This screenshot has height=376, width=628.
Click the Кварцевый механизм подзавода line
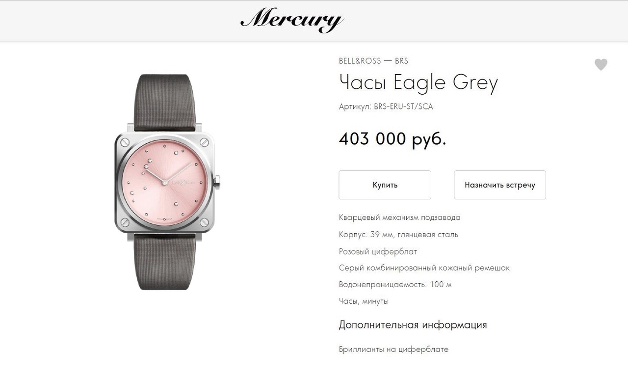pos(400,217)
